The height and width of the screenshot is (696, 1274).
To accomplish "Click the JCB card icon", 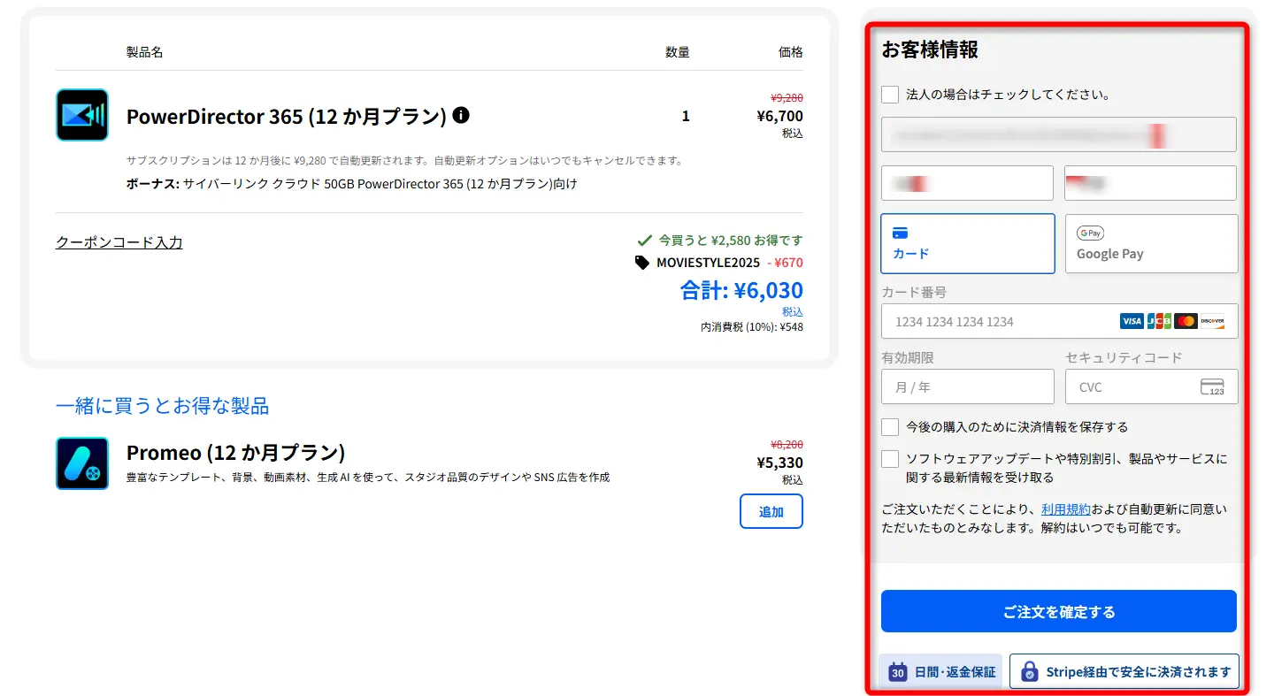I will point(1158,321).
